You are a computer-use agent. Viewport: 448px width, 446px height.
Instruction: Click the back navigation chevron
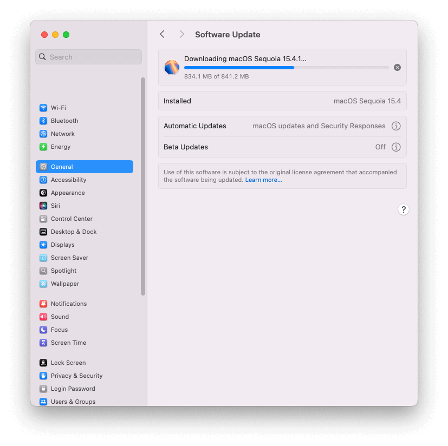click(x=162, y=34)
